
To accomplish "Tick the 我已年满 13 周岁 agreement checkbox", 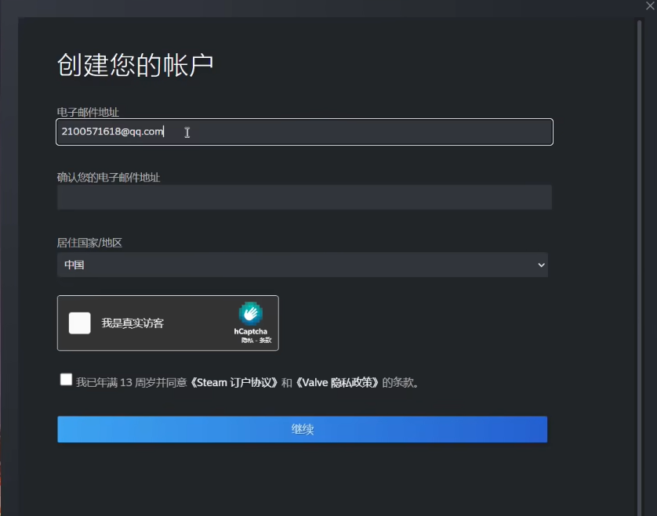I will (x=66, y=380).
